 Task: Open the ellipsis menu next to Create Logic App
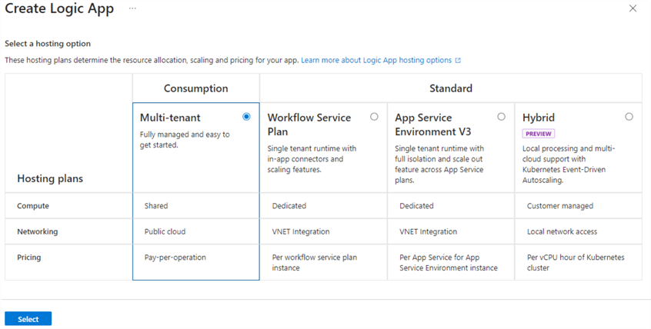pyautogui.click(x=132, y=8)
